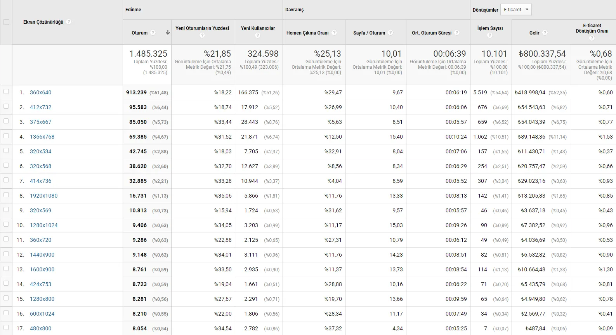This screenshot has width=616, height=335.
Task: Open the 320x534 resolution link
Action: 41,151
